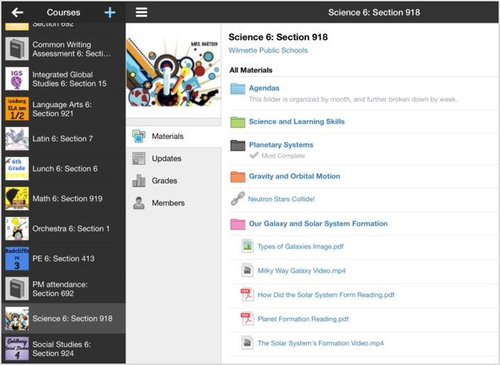Click the Neutron Stars Collide link icon
500x365 pixels.
237,199
